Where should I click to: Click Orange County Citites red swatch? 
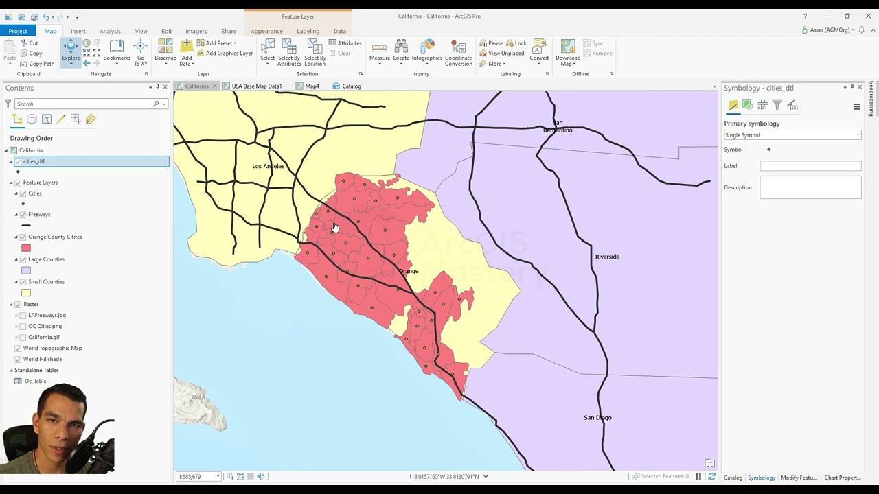coord(26,248)
